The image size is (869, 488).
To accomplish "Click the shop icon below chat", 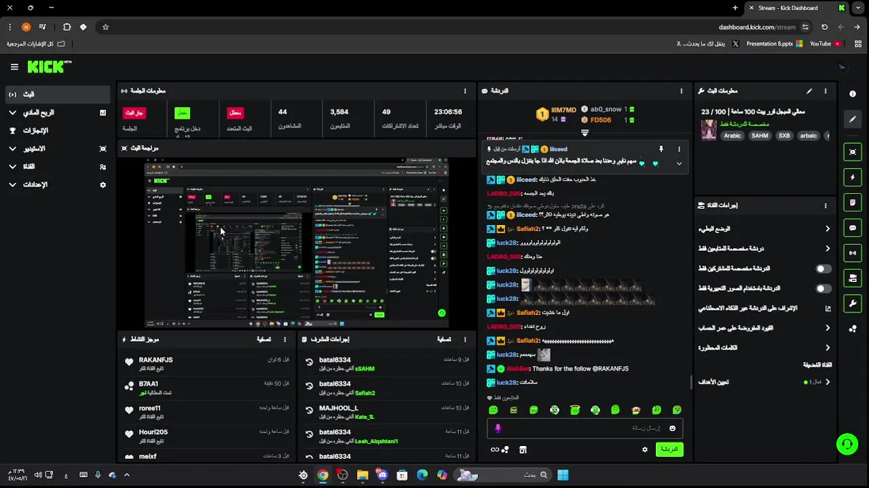I will coord(523,449).
